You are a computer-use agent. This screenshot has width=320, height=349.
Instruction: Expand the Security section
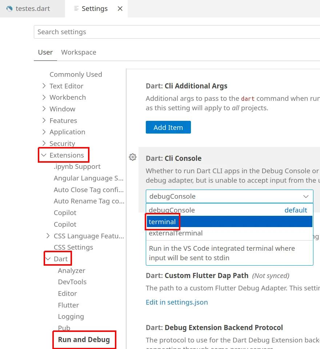(x=44, y=143)
